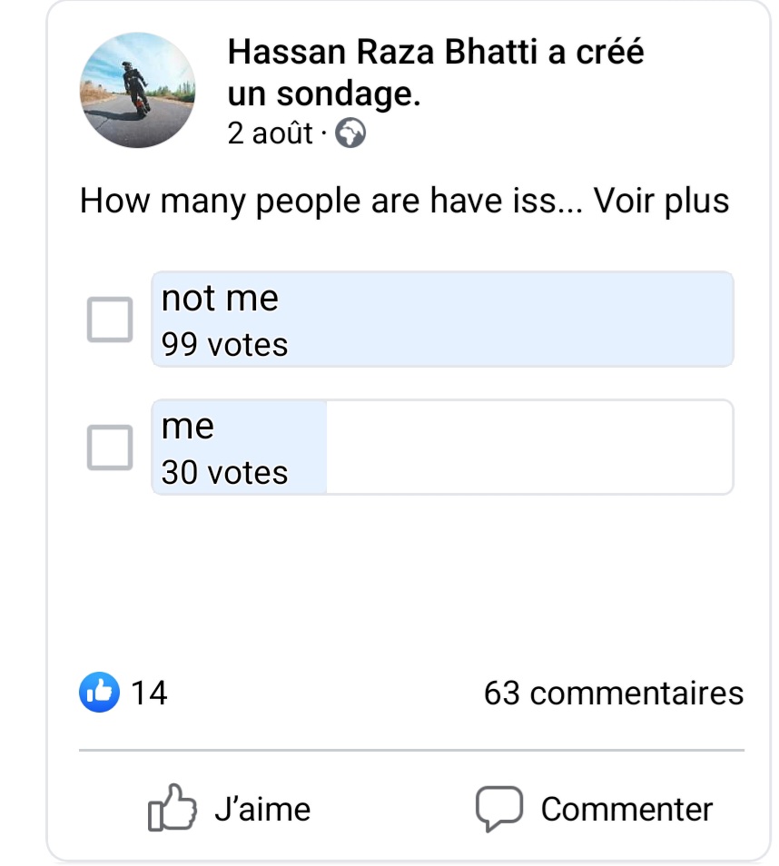Open the 2 août post timestamp

tap(271, 133)
